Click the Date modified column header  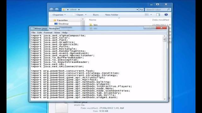click(161, 20)
